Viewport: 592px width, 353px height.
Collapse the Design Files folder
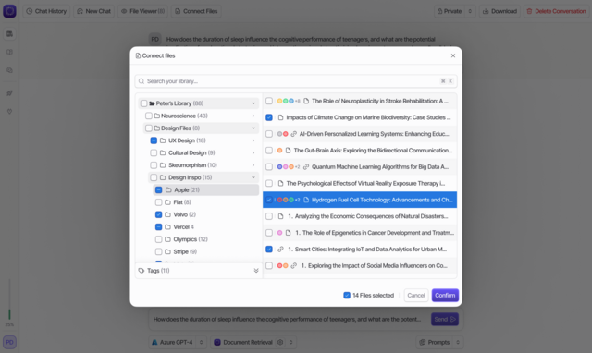[x=253, y=128]
